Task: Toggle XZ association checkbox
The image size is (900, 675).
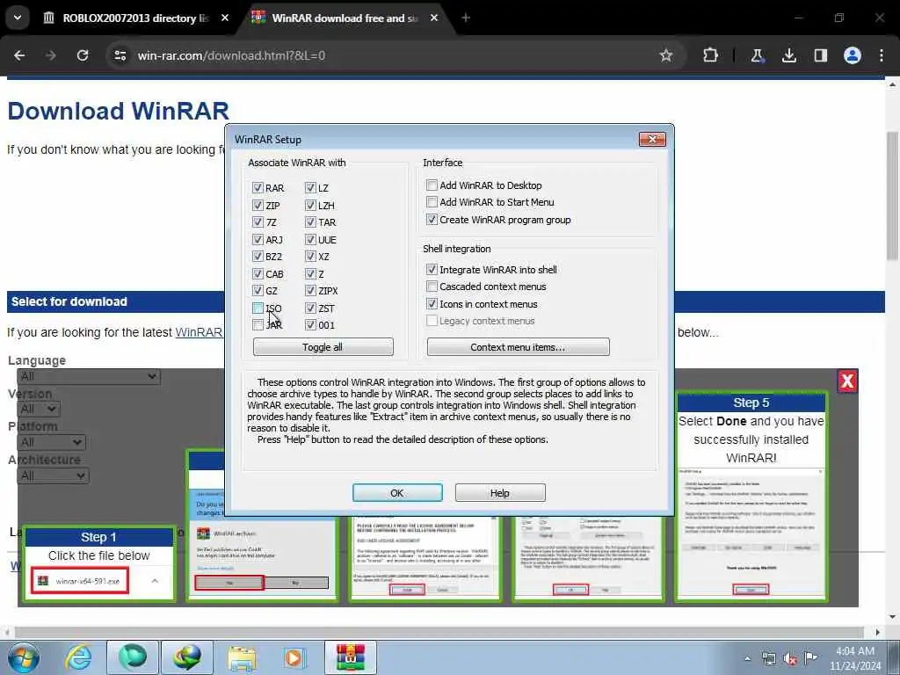Action: pyautogui.click(x=310, y=256)
